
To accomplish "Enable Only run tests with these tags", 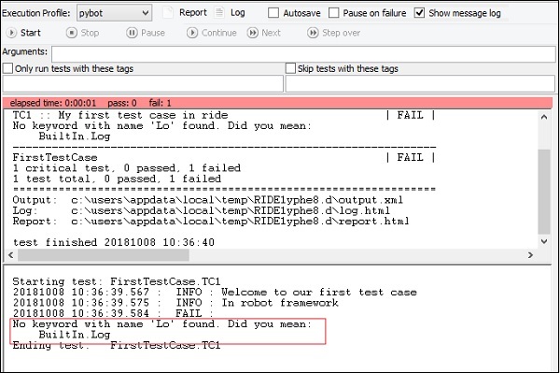I will click(x=7, y=68).
